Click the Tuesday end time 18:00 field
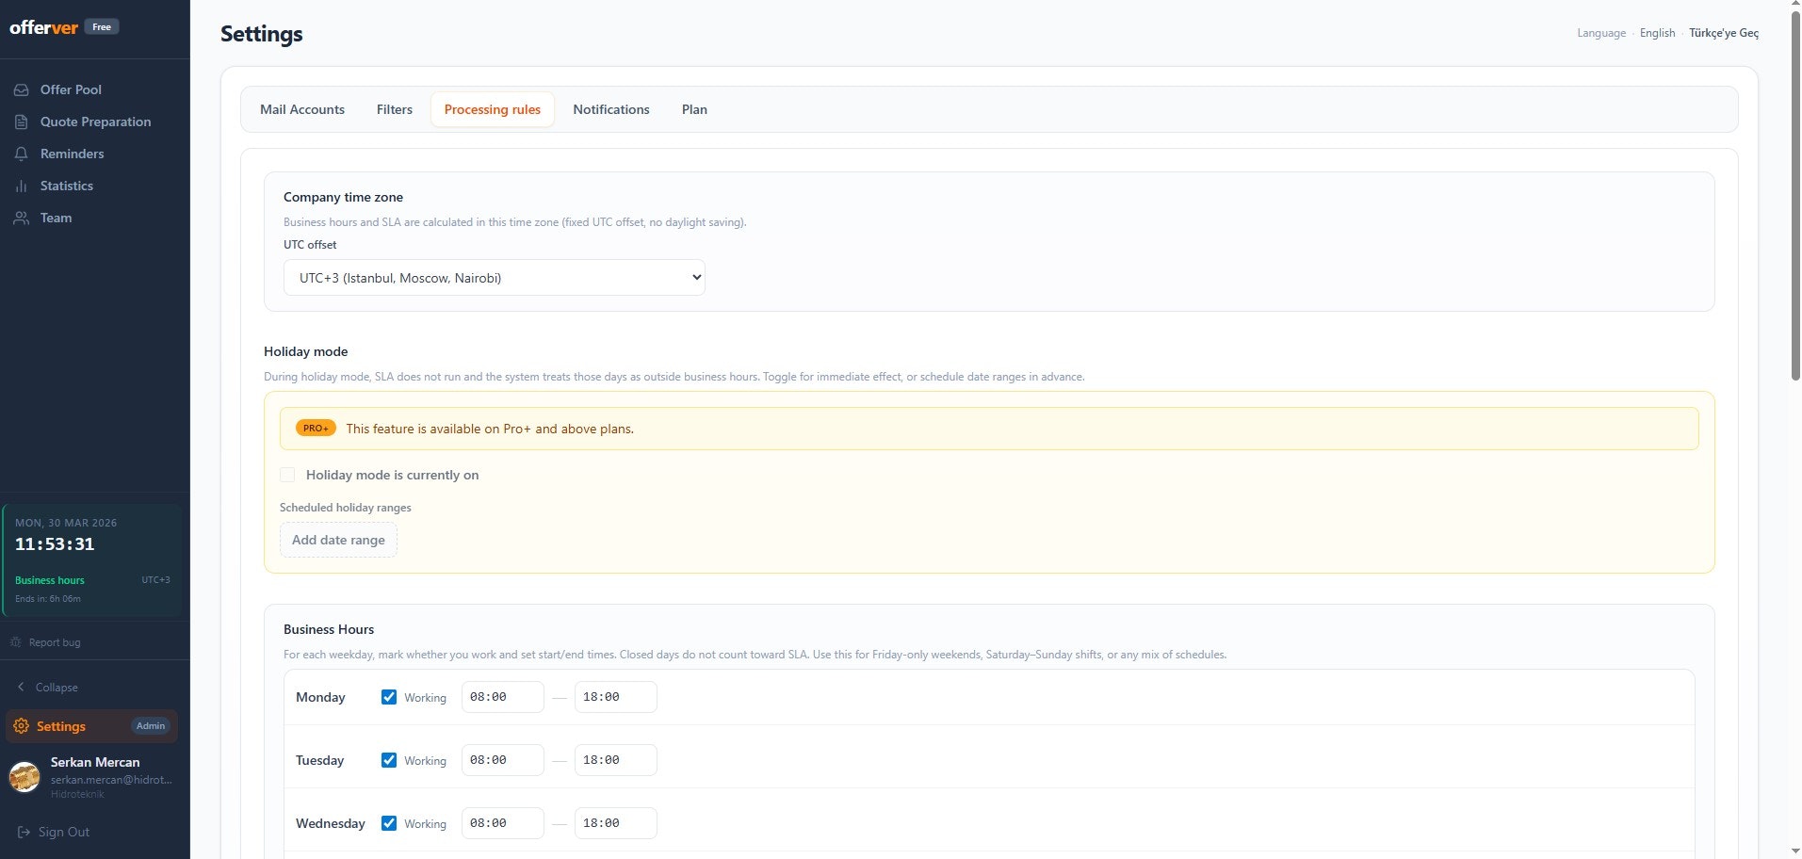The image size is (1802, 859). pyautogui.click(x=615, y=760)
